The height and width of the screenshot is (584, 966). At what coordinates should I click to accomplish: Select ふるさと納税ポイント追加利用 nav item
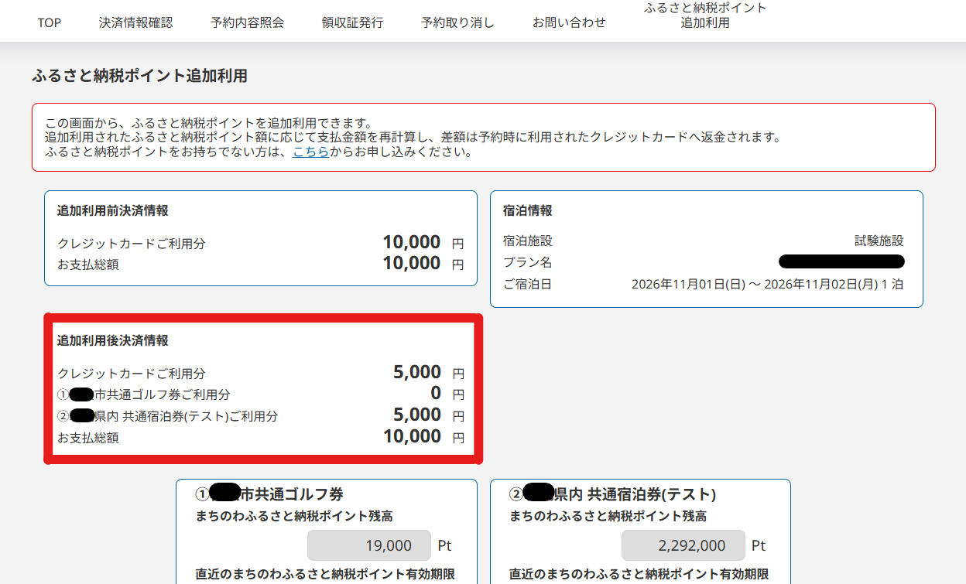click(x=705, y=15)
